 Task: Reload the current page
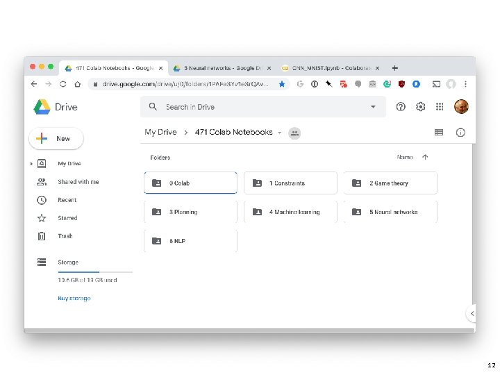62,84
